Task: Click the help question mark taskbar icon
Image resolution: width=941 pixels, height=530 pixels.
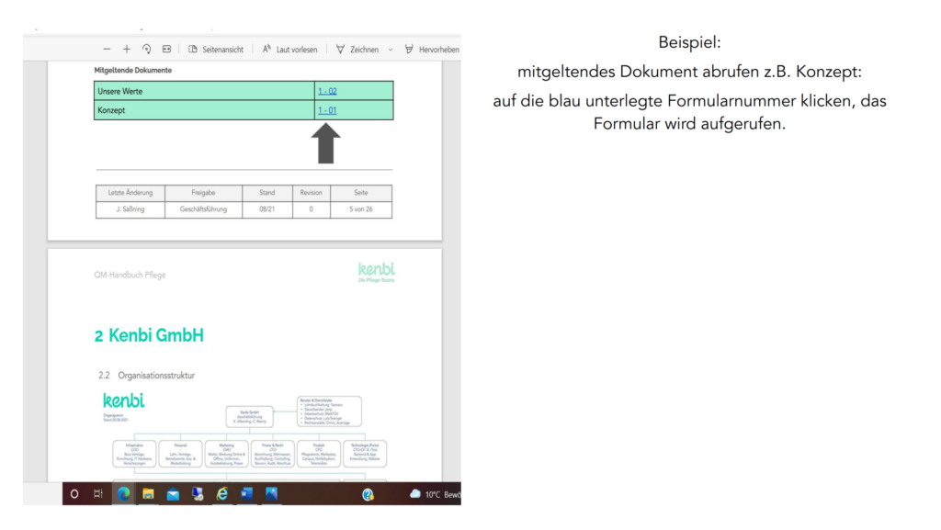Action: pyautogui.click(x=368, y=494)
